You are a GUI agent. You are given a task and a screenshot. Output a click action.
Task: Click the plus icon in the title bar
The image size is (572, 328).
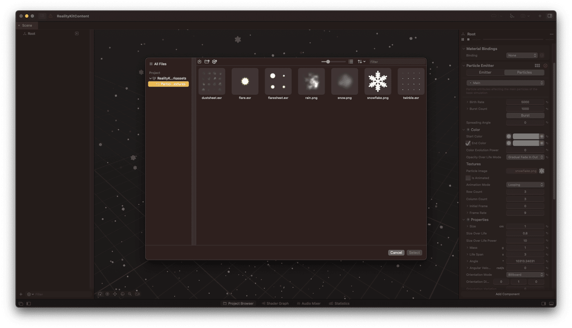click(540, 16)
